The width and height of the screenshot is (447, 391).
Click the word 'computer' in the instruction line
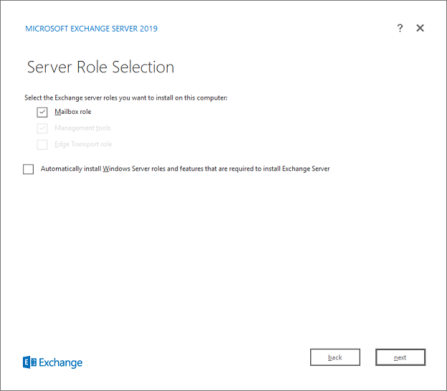212,97
